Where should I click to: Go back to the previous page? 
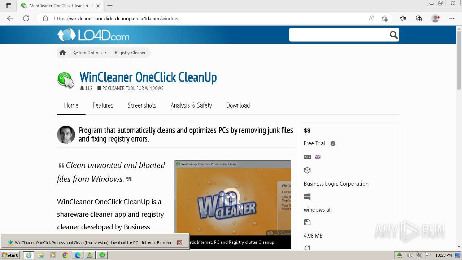(10, 18)
